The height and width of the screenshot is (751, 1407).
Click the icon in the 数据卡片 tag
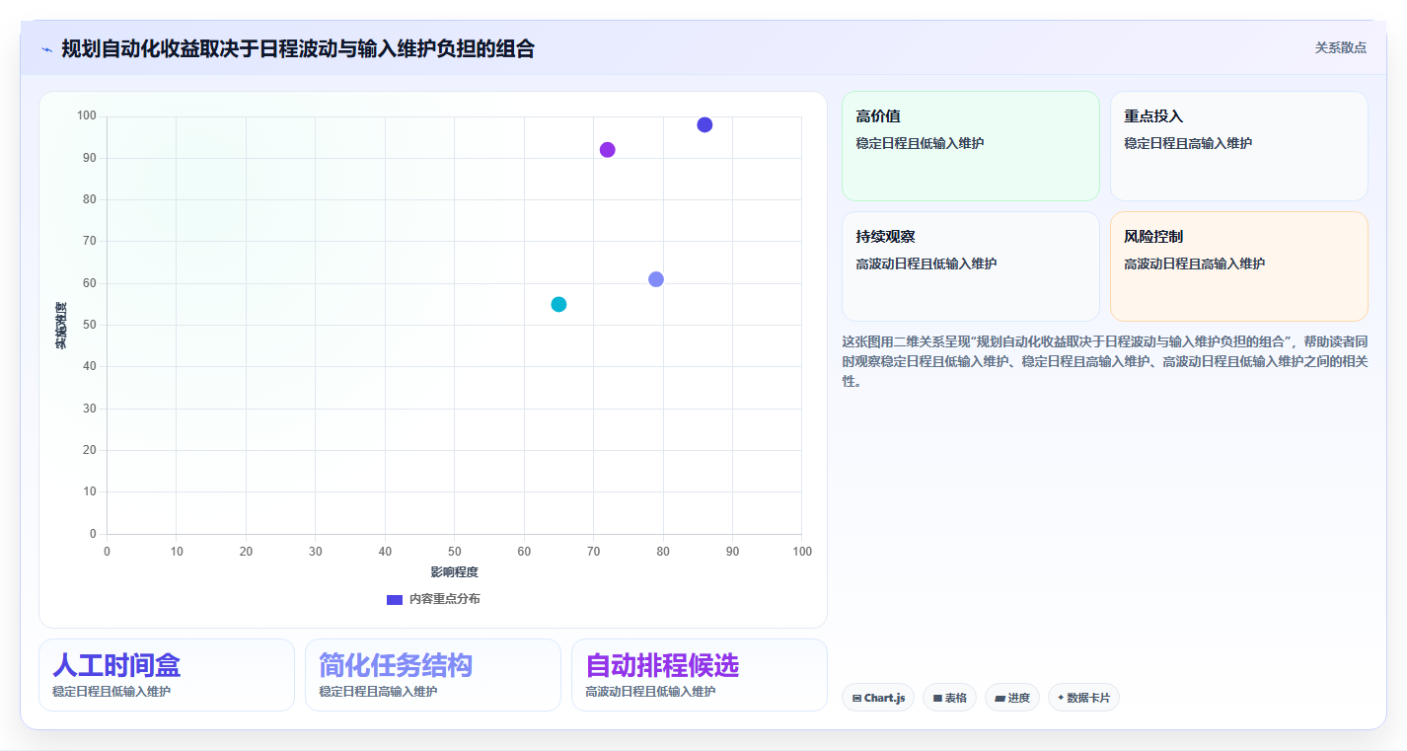pyautogui.click(x=1061, y=698)
